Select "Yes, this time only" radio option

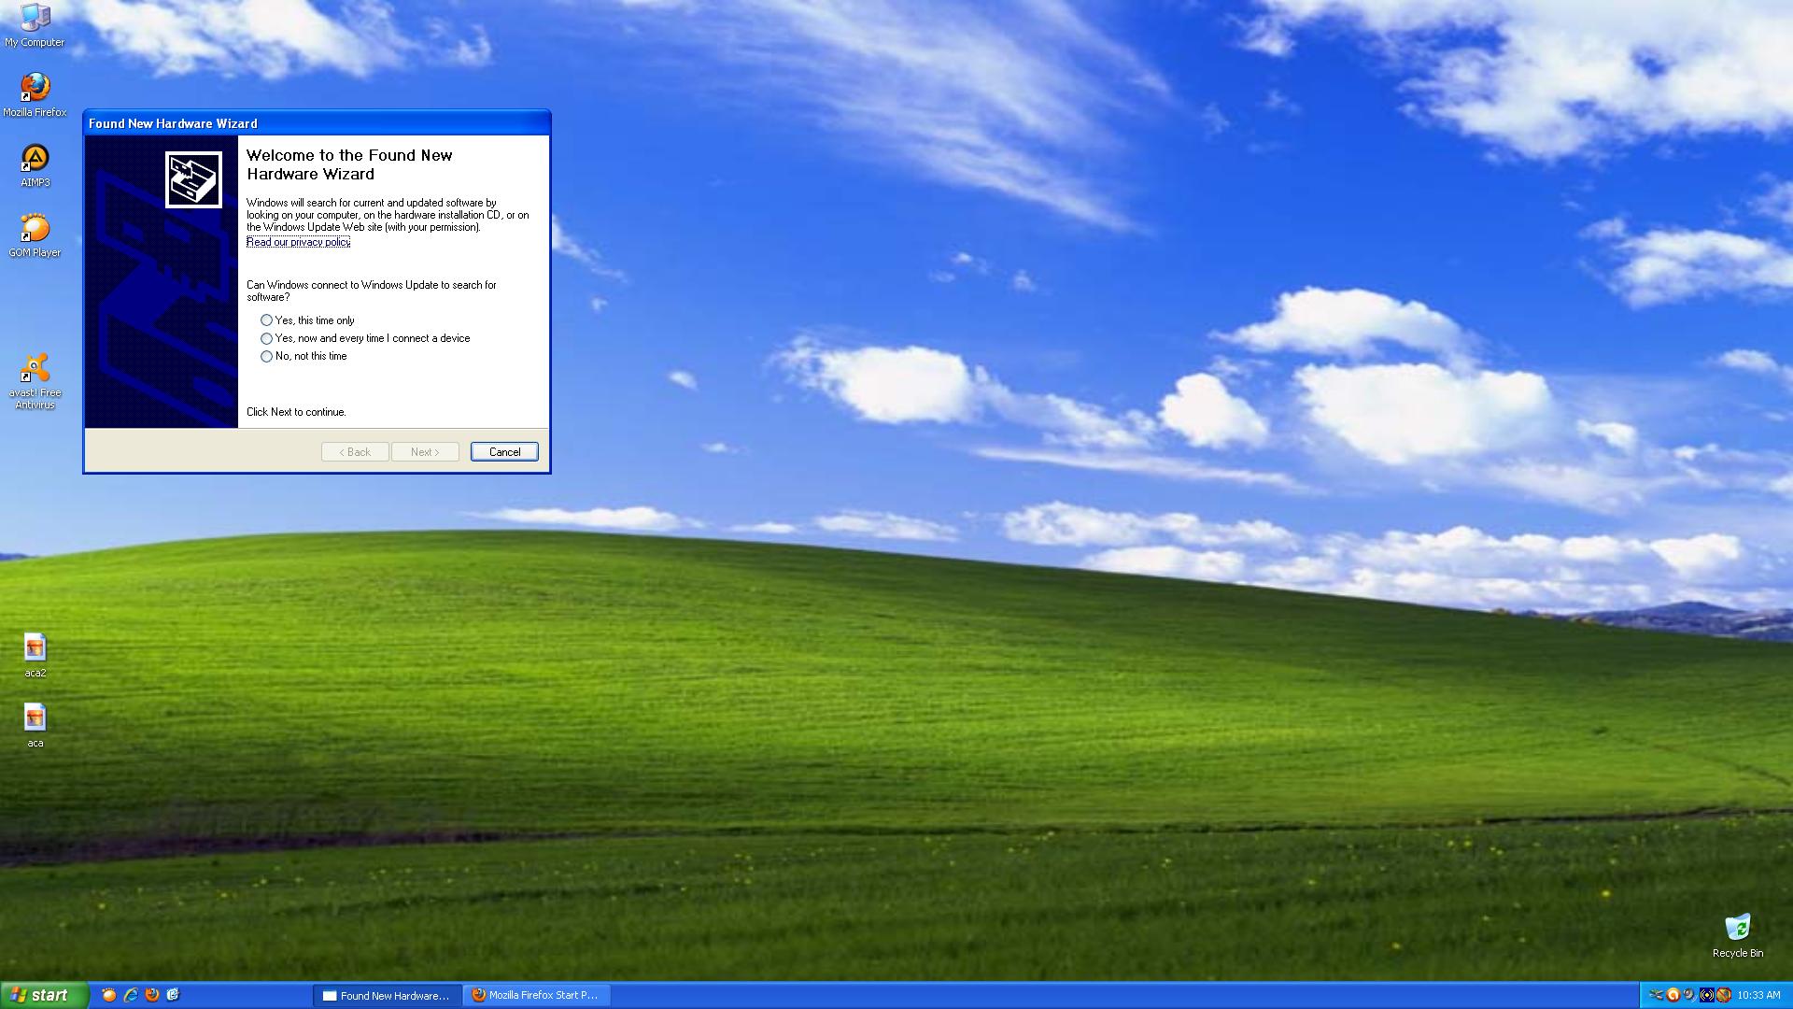pos(267,320)
